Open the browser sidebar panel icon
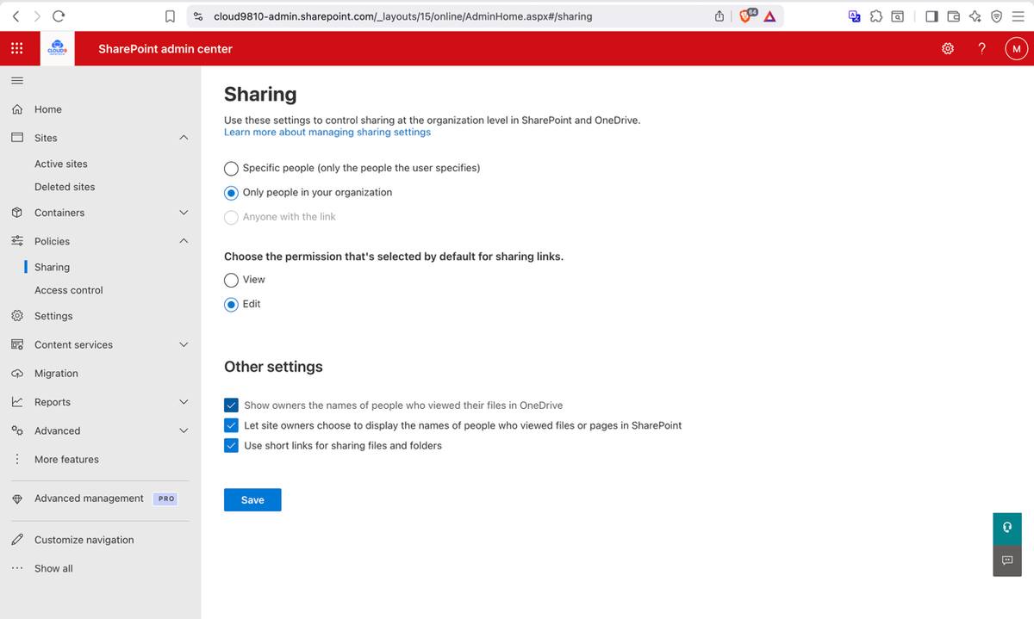This screenshot has height=619, width=1034. (931, 15)
